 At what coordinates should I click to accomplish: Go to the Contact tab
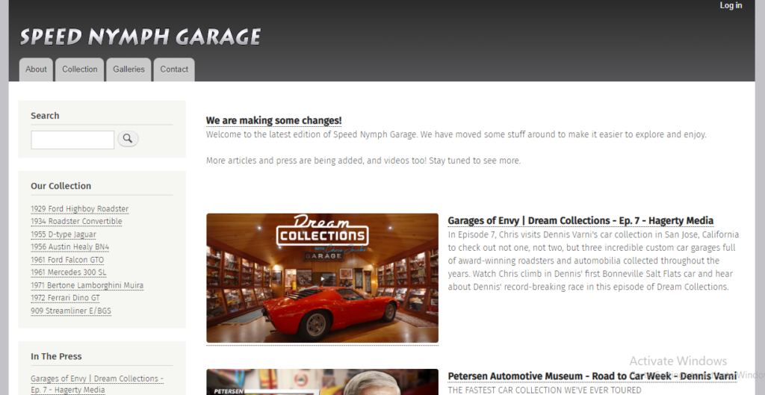(174, 69)
